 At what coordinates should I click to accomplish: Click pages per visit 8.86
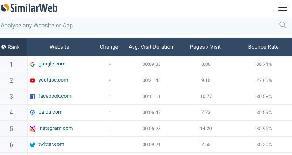click(206, 64)
